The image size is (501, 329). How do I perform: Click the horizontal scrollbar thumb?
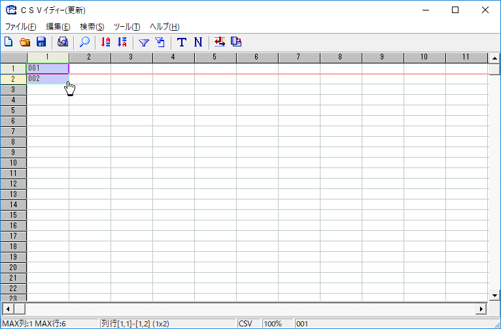20,309
